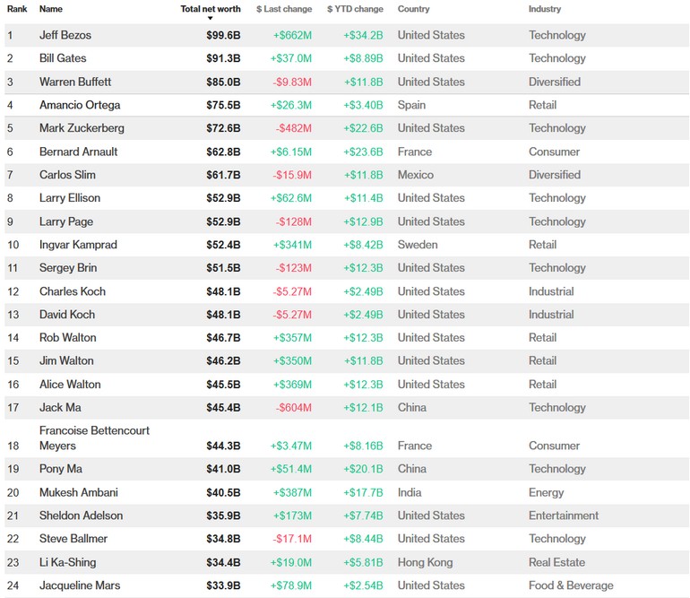The image size is (690, 598).
Task: Click the sort arrow under Total net worth
Action: click(x=210, y=18)
